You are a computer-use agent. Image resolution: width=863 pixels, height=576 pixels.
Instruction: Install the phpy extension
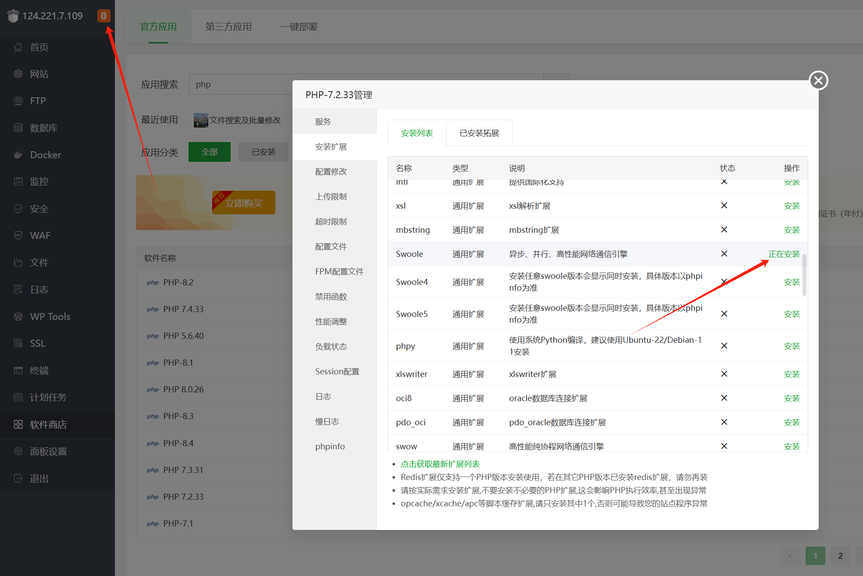[792, 346]
